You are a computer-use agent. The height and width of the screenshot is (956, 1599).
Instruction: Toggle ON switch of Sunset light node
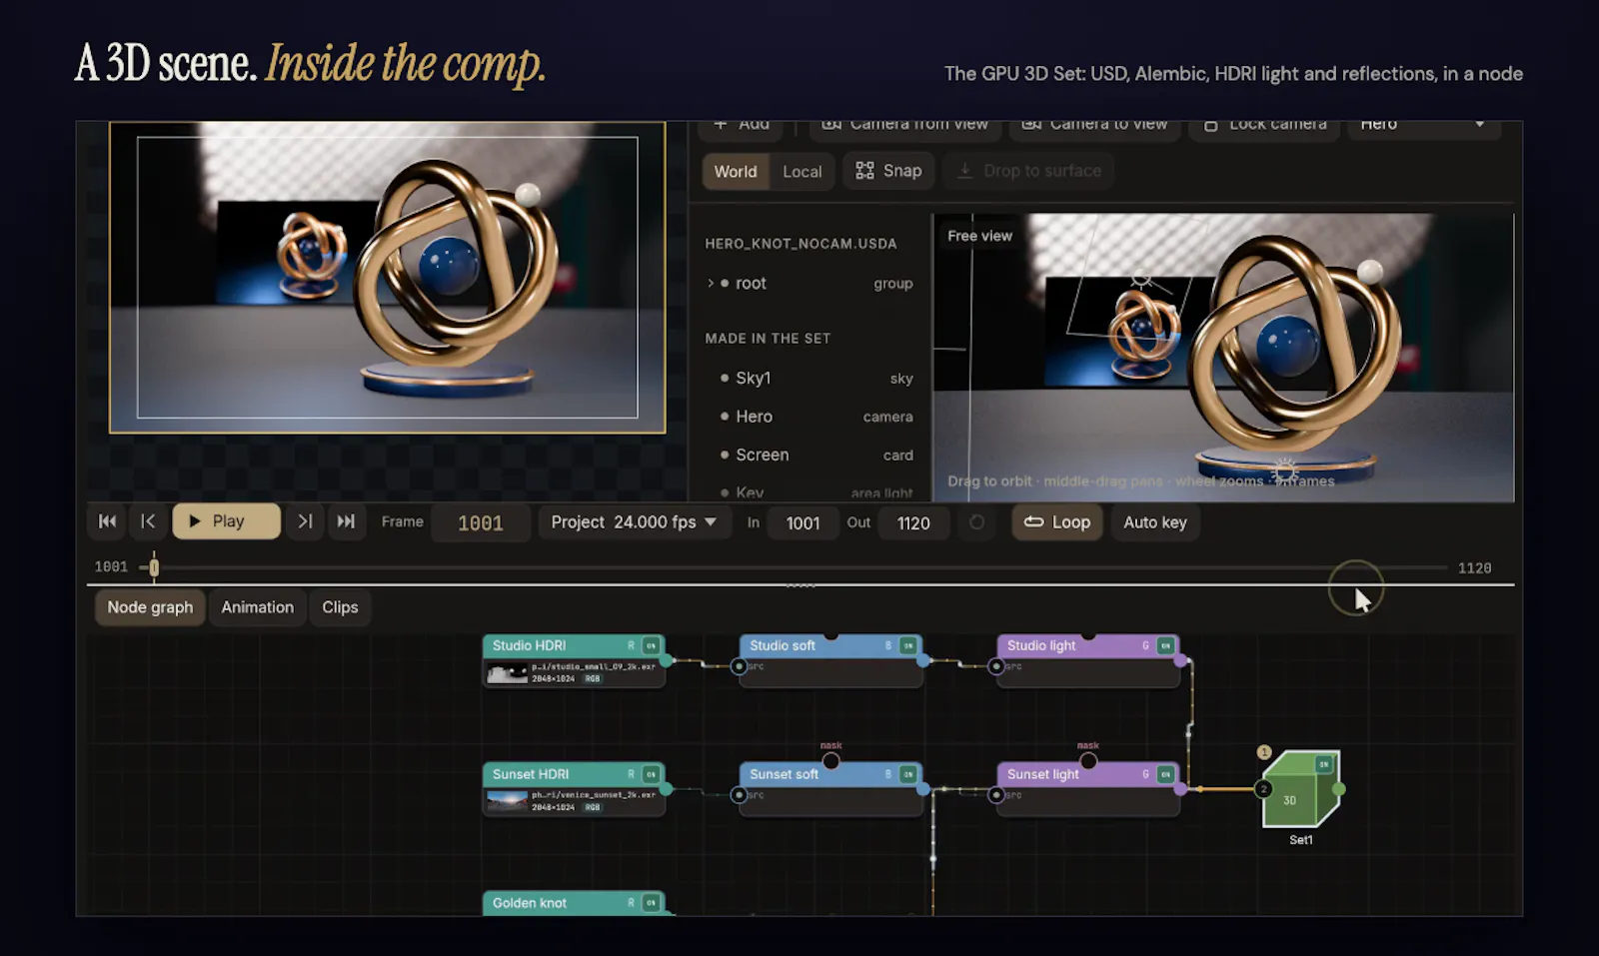(1165, 774)
